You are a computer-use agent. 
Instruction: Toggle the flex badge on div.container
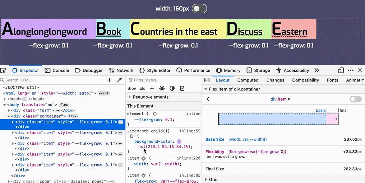point(73,116)
